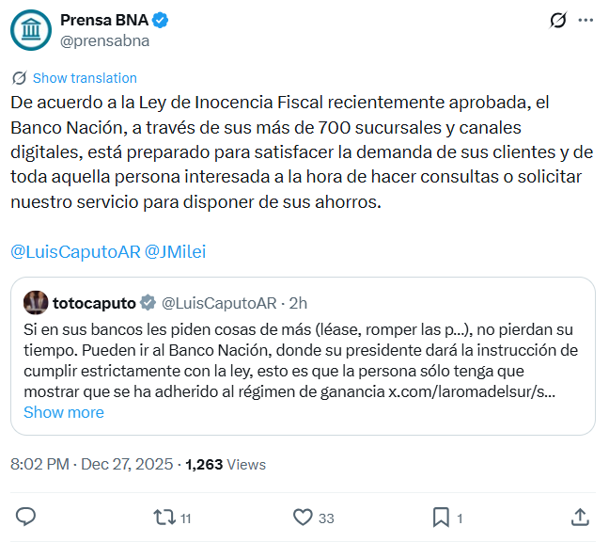609x542 pixels.
Task: Open the @LuisCaputoAR mention in post text
Action: point(75,251)
